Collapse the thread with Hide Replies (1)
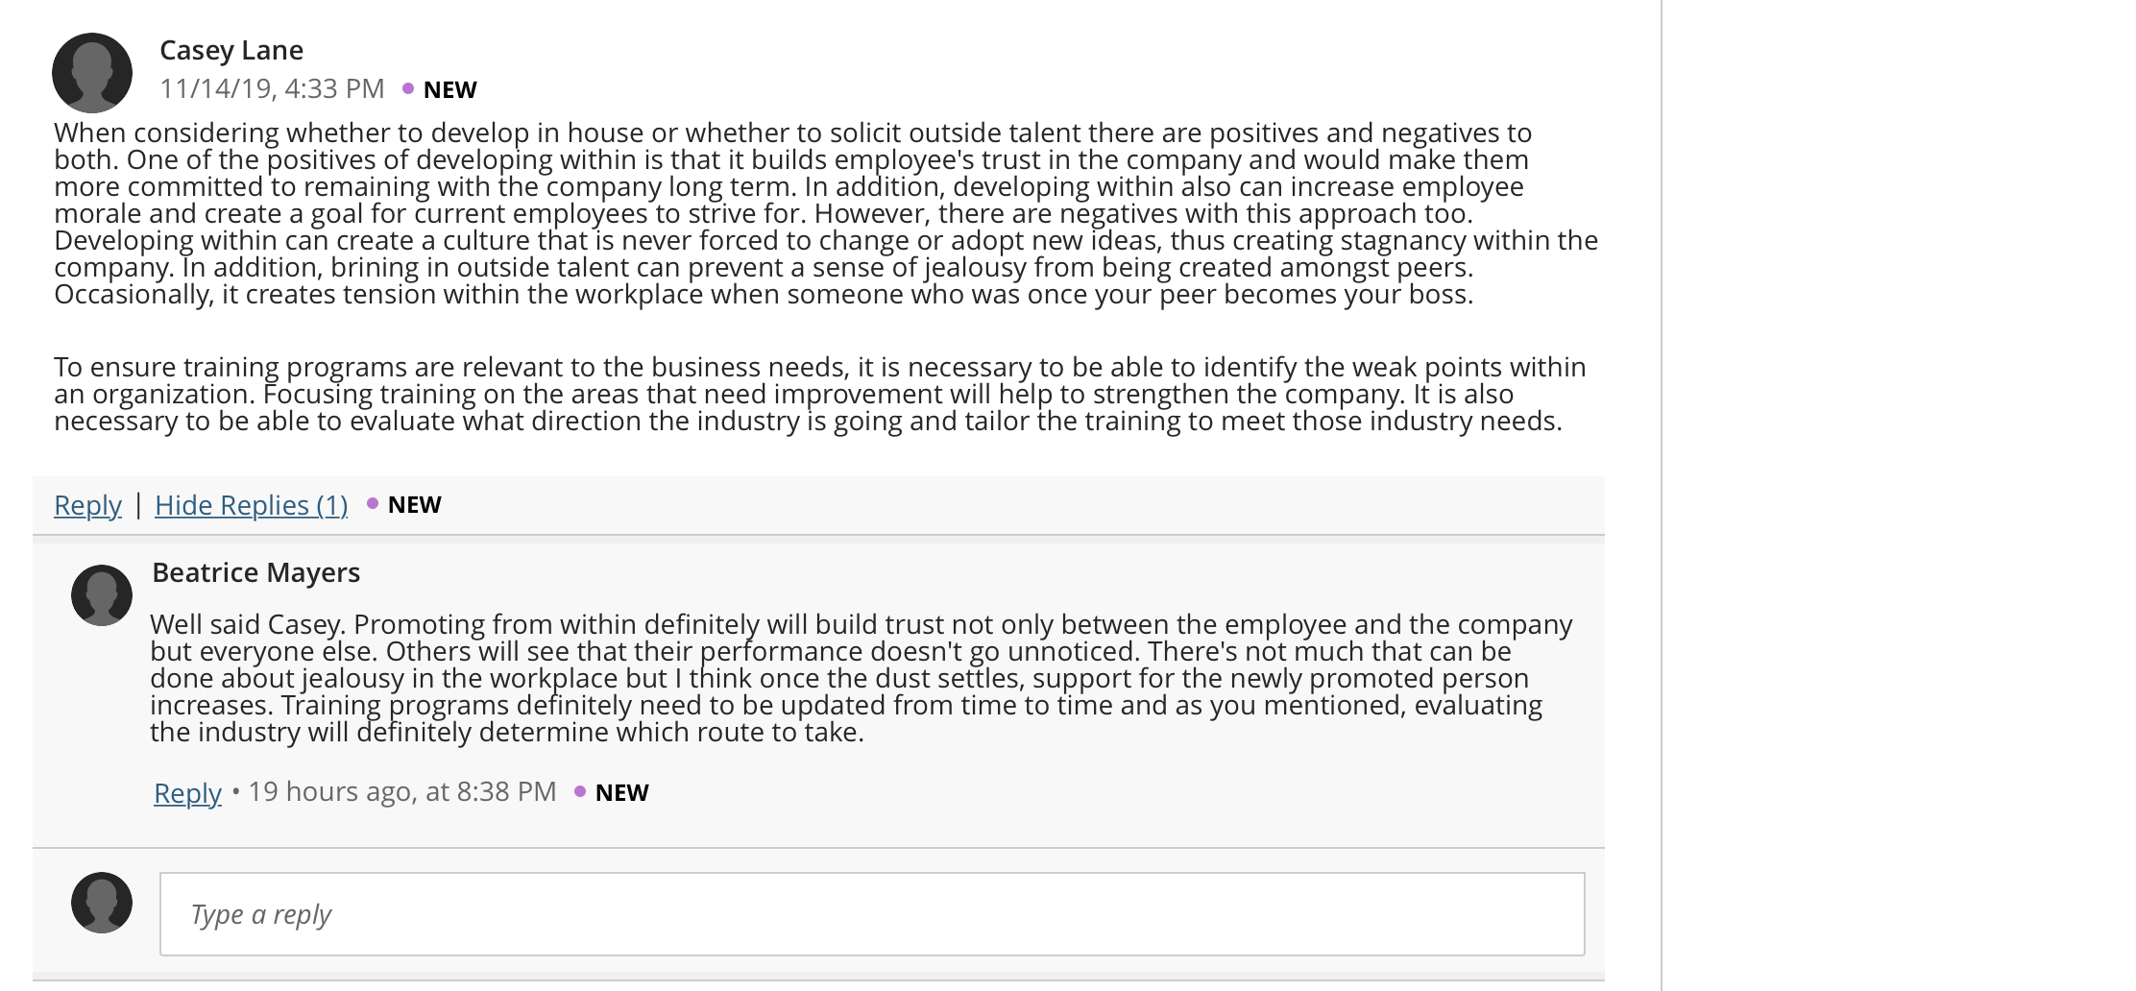This screenshot has width=2136, height=991. tap(252, 505)
